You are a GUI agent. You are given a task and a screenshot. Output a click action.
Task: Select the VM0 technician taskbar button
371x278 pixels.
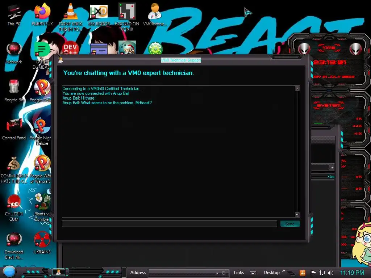(x=58, y=272)
